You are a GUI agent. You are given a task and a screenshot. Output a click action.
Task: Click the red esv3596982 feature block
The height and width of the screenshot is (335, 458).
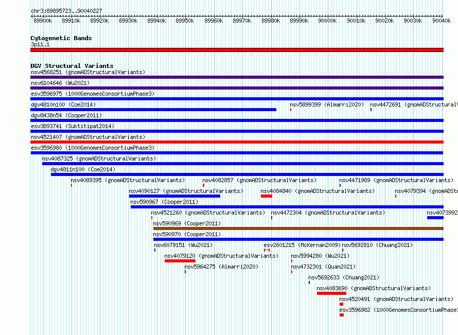[342, 315]
